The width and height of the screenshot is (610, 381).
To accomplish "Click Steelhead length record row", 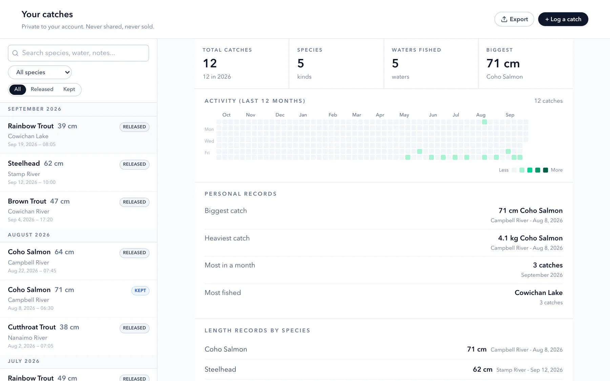I will click(x=384, y=369).
